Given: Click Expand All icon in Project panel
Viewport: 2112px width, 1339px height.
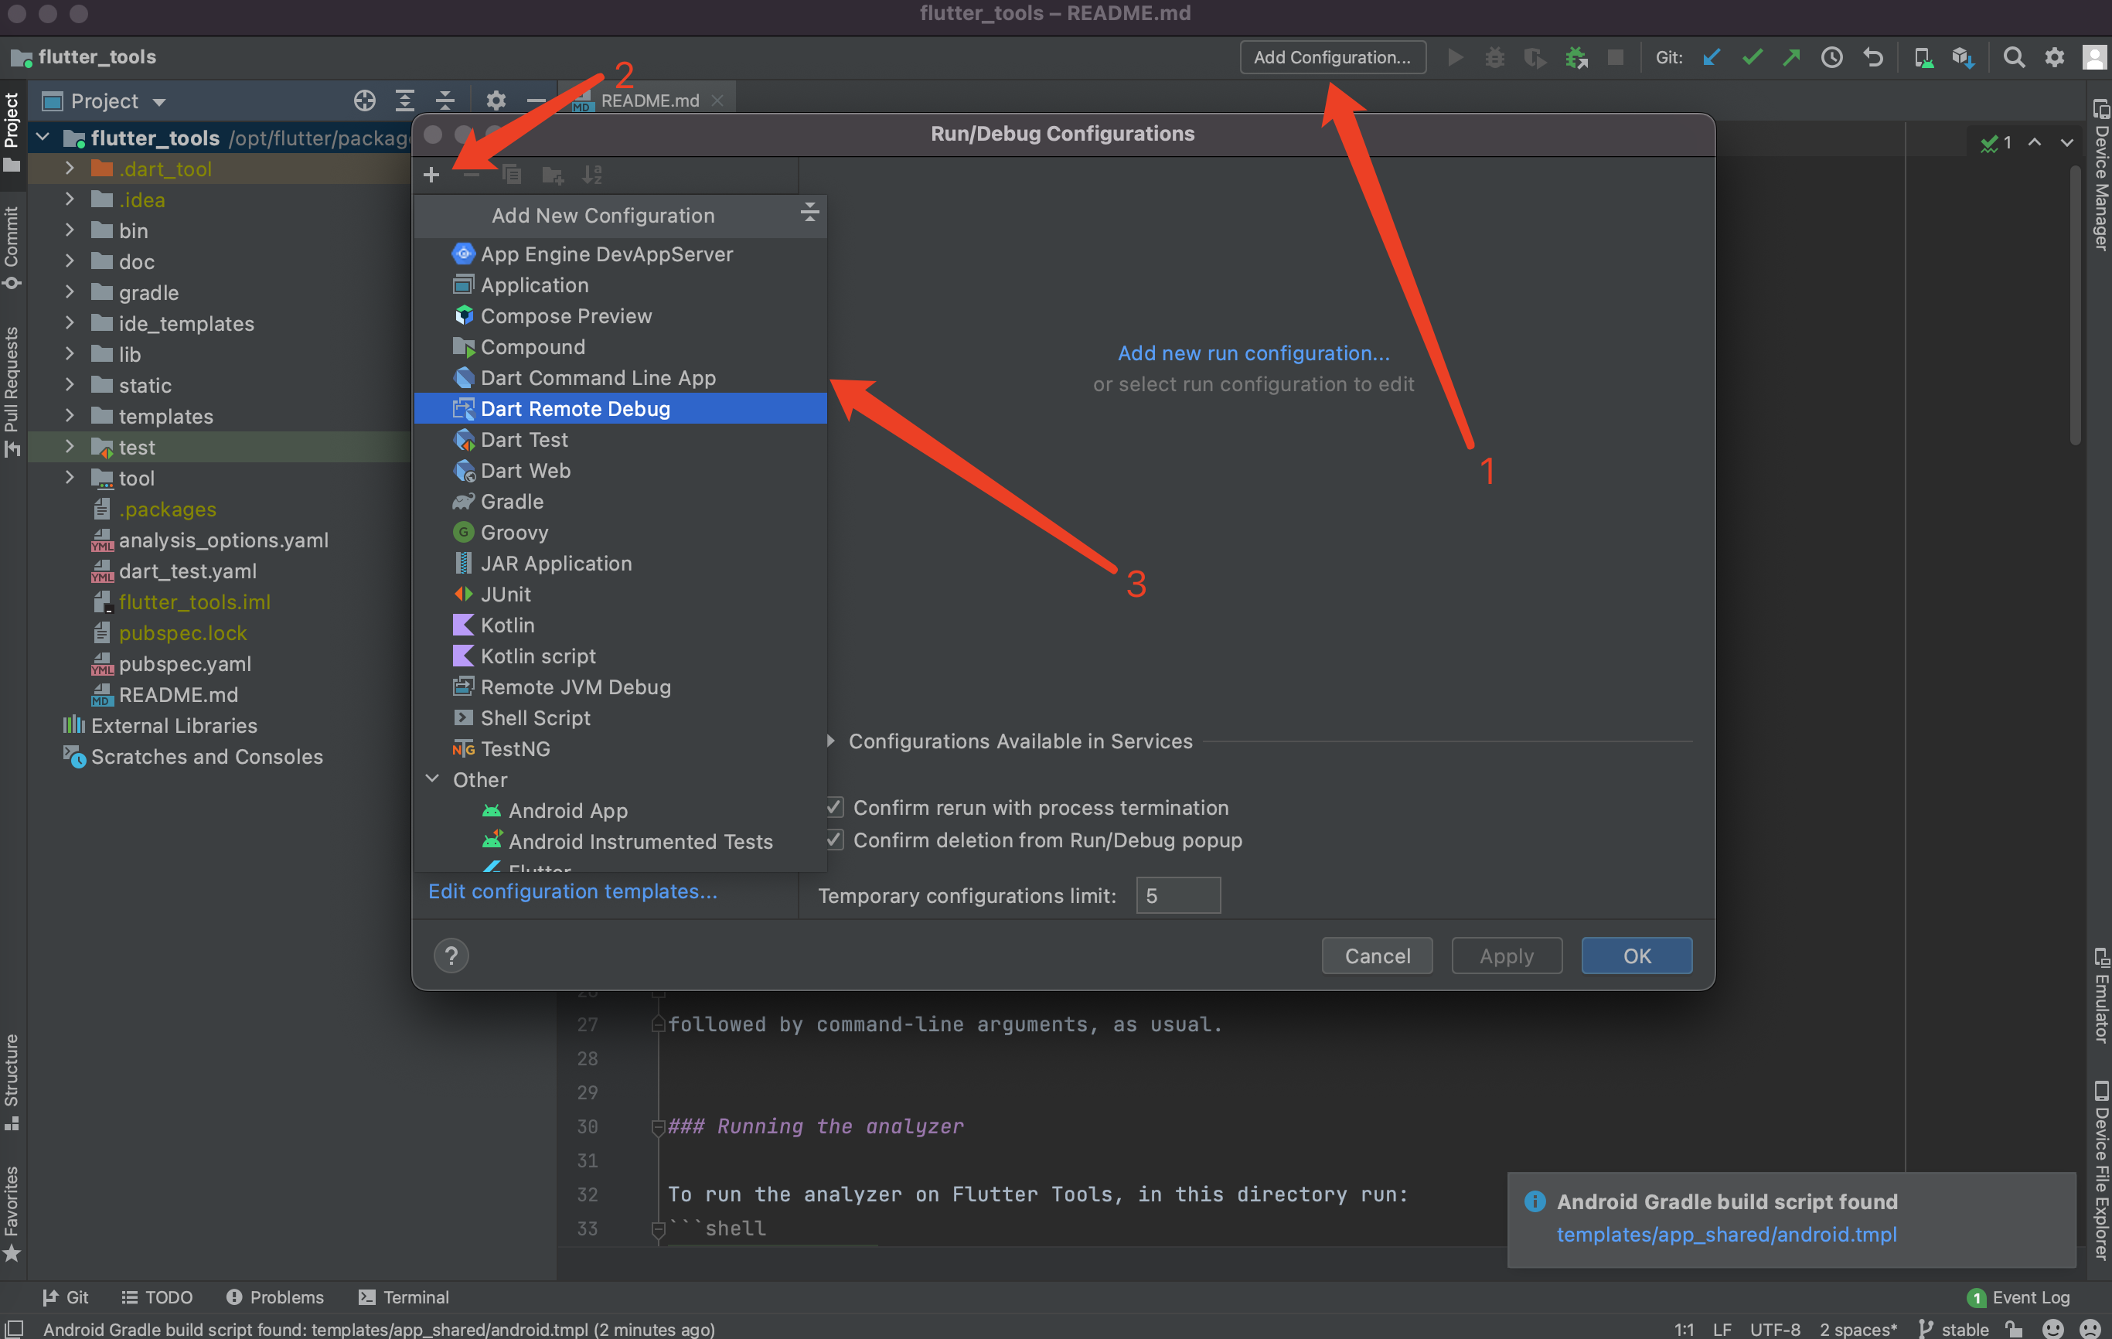Looking at the screenshot, I should point(404,101).
